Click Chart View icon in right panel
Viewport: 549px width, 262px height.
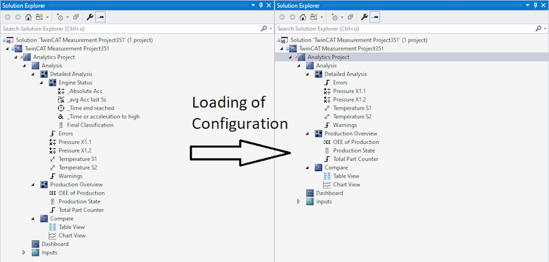pyautogui.click(x=327, y=184)
